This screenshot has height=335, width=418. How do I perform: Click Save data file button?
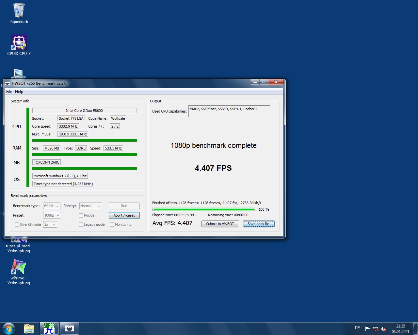click(x=259, y=224)
